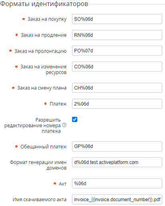Focus the Заказ на смену плана field
This screenshot has width=165, height=206.
117,88
